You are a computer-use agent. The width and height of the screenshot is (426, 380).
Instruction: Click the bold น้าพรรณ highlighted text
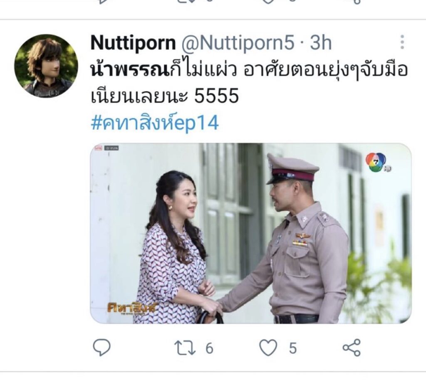point(129,70)
